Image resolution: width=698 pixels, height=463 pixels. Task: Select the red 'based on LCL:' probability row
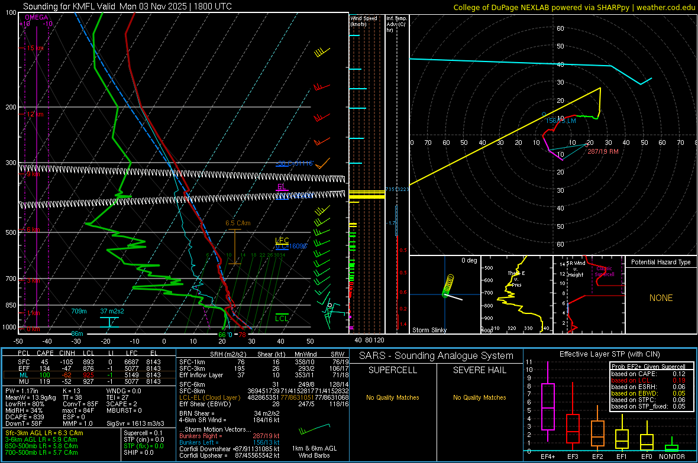point(648,380)
